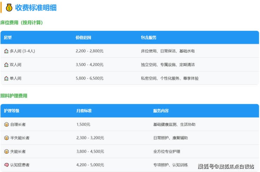Click the 全方位专业护理 service text

point(167,152)
